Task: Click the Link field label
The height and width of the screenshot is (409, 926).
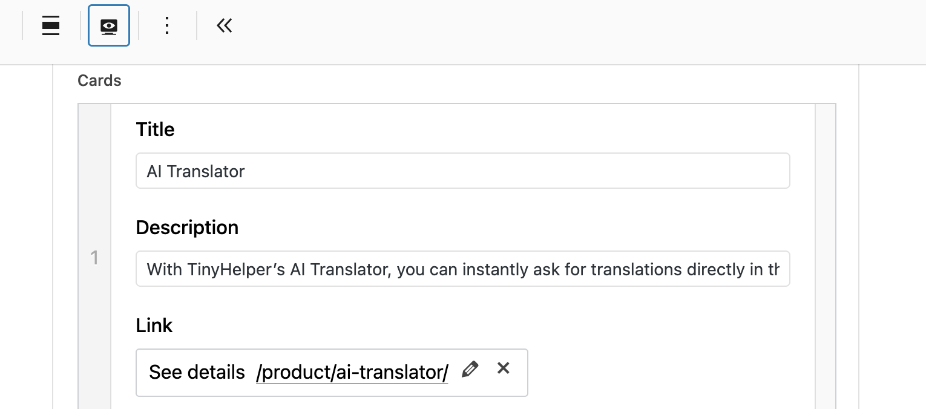Action: pos(154,326)
